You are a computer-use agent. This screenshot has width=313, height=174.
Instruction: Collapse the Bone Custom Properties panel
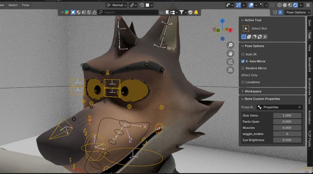(x=242, y=99)
